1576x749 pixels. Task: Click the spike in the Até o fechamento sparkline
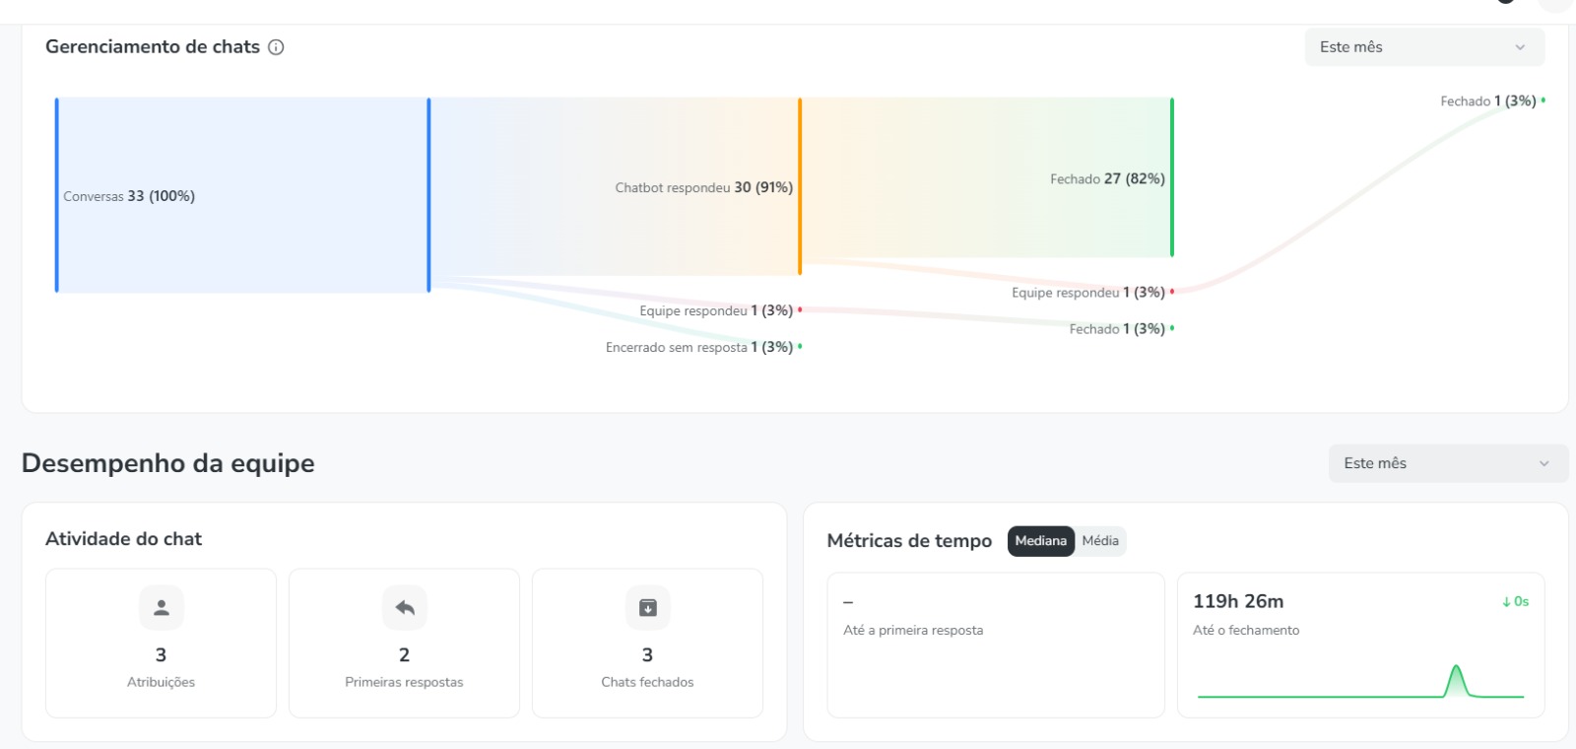click(1456, 680)
